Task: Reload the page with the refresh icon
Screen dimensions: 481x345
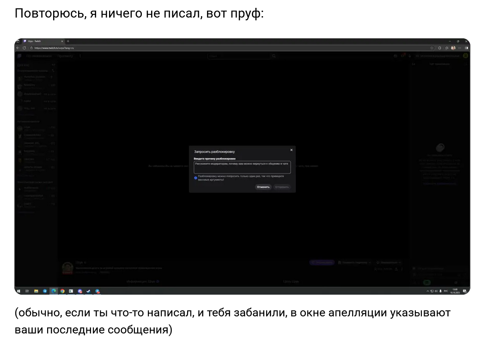Action: pyautogui.click(x=24, y=48)
